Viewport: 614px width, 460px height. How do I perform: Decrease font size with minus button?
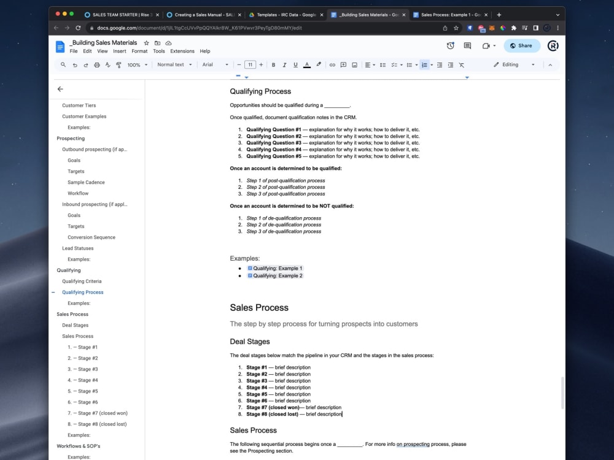pos(239,65)
